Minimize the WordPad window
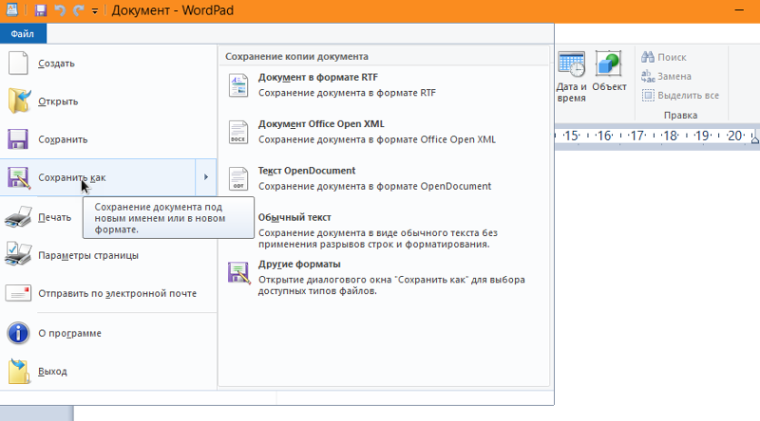The image size is (760, 421). [739, 10]
